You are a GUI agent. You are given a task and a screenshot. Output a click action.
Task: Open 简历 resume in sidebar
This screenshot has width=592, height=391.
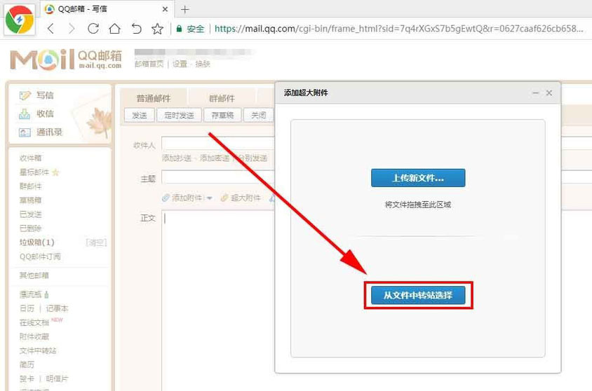27,364
